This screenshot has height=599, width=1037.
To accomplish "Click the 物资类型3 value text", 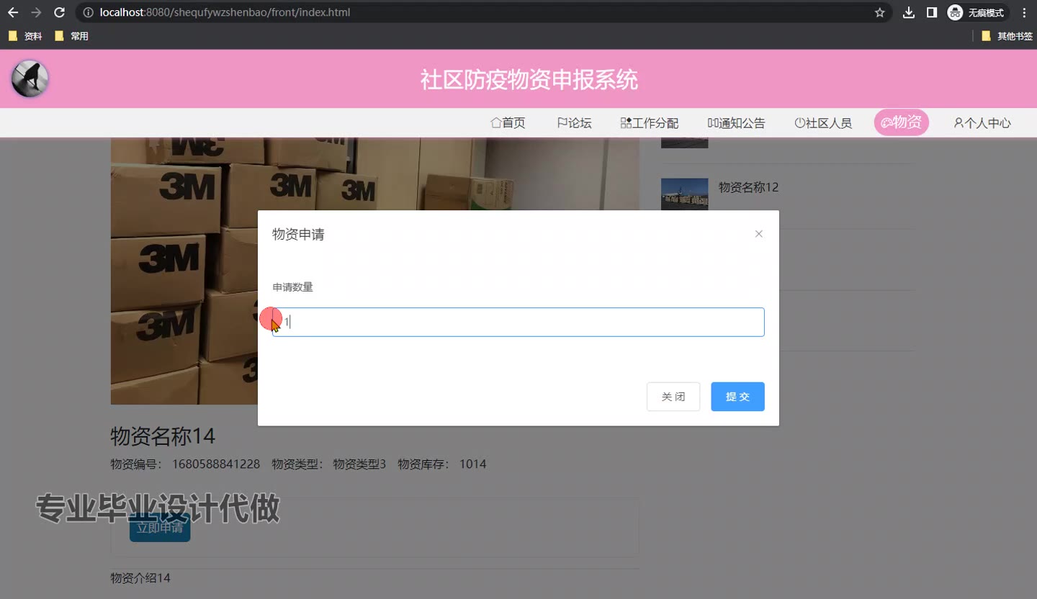I will coord(359,464).
